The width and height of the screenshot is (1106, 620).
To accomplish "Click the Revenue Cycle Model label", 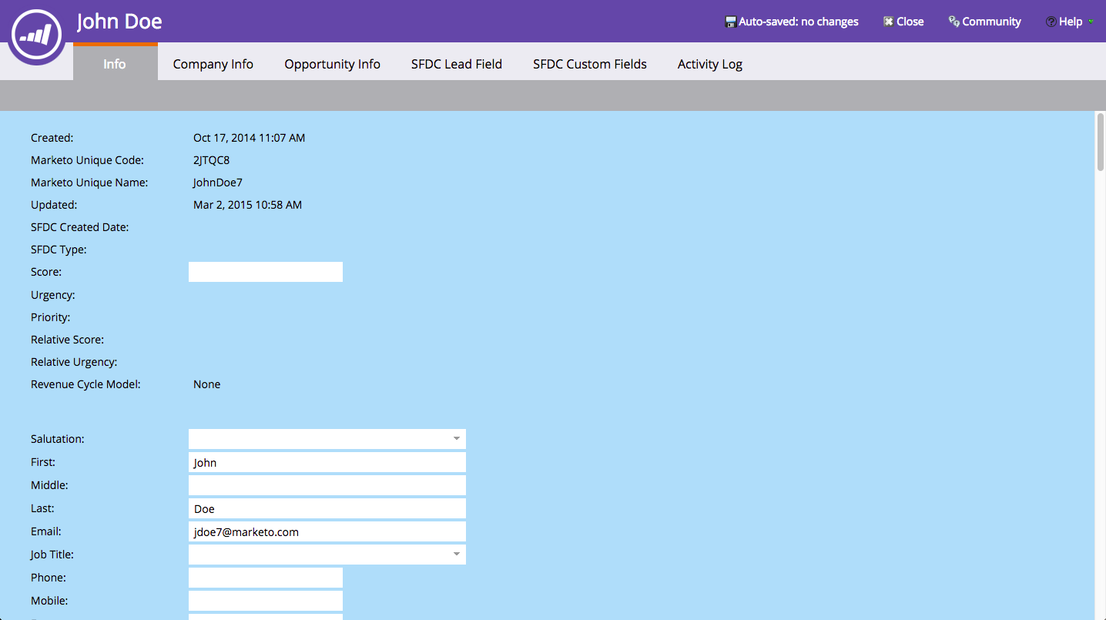I will click(x=85, y=384).
